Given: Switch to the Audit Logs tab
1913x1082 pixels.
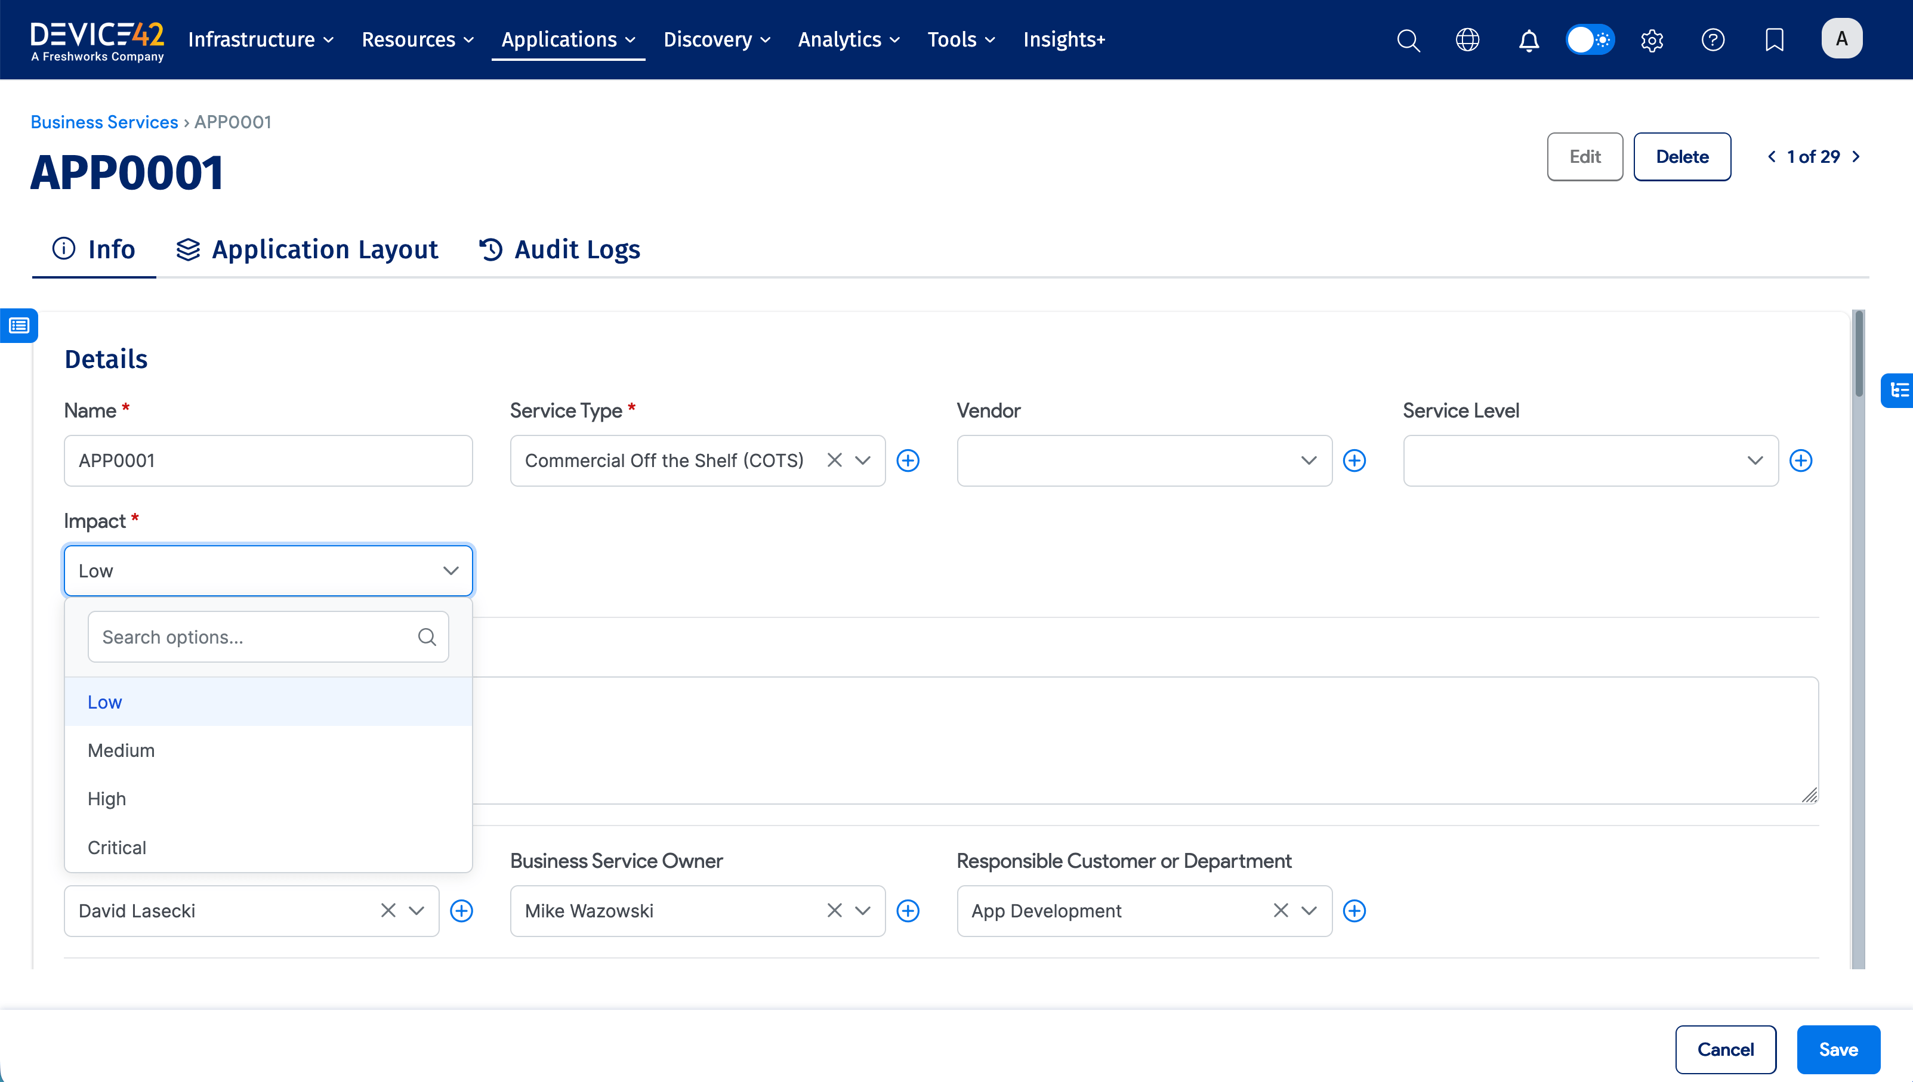Looking at the screenshot, I should 560,250.
